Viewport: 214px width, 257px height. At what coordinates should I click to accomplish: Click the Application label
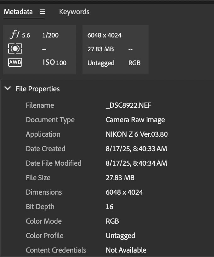point(43,134)
